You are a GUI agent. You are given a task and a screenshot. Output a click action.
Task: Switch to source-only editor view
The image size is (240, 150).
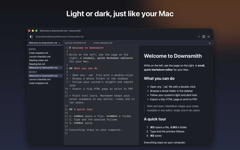(x=199, y=37)
